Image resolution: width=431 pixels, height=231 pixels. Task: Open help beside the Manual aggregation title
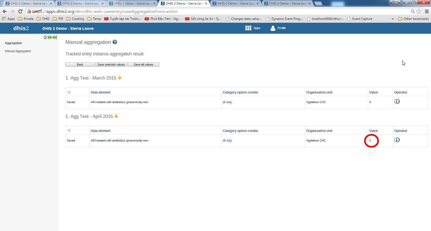click(x=115, y=42)
